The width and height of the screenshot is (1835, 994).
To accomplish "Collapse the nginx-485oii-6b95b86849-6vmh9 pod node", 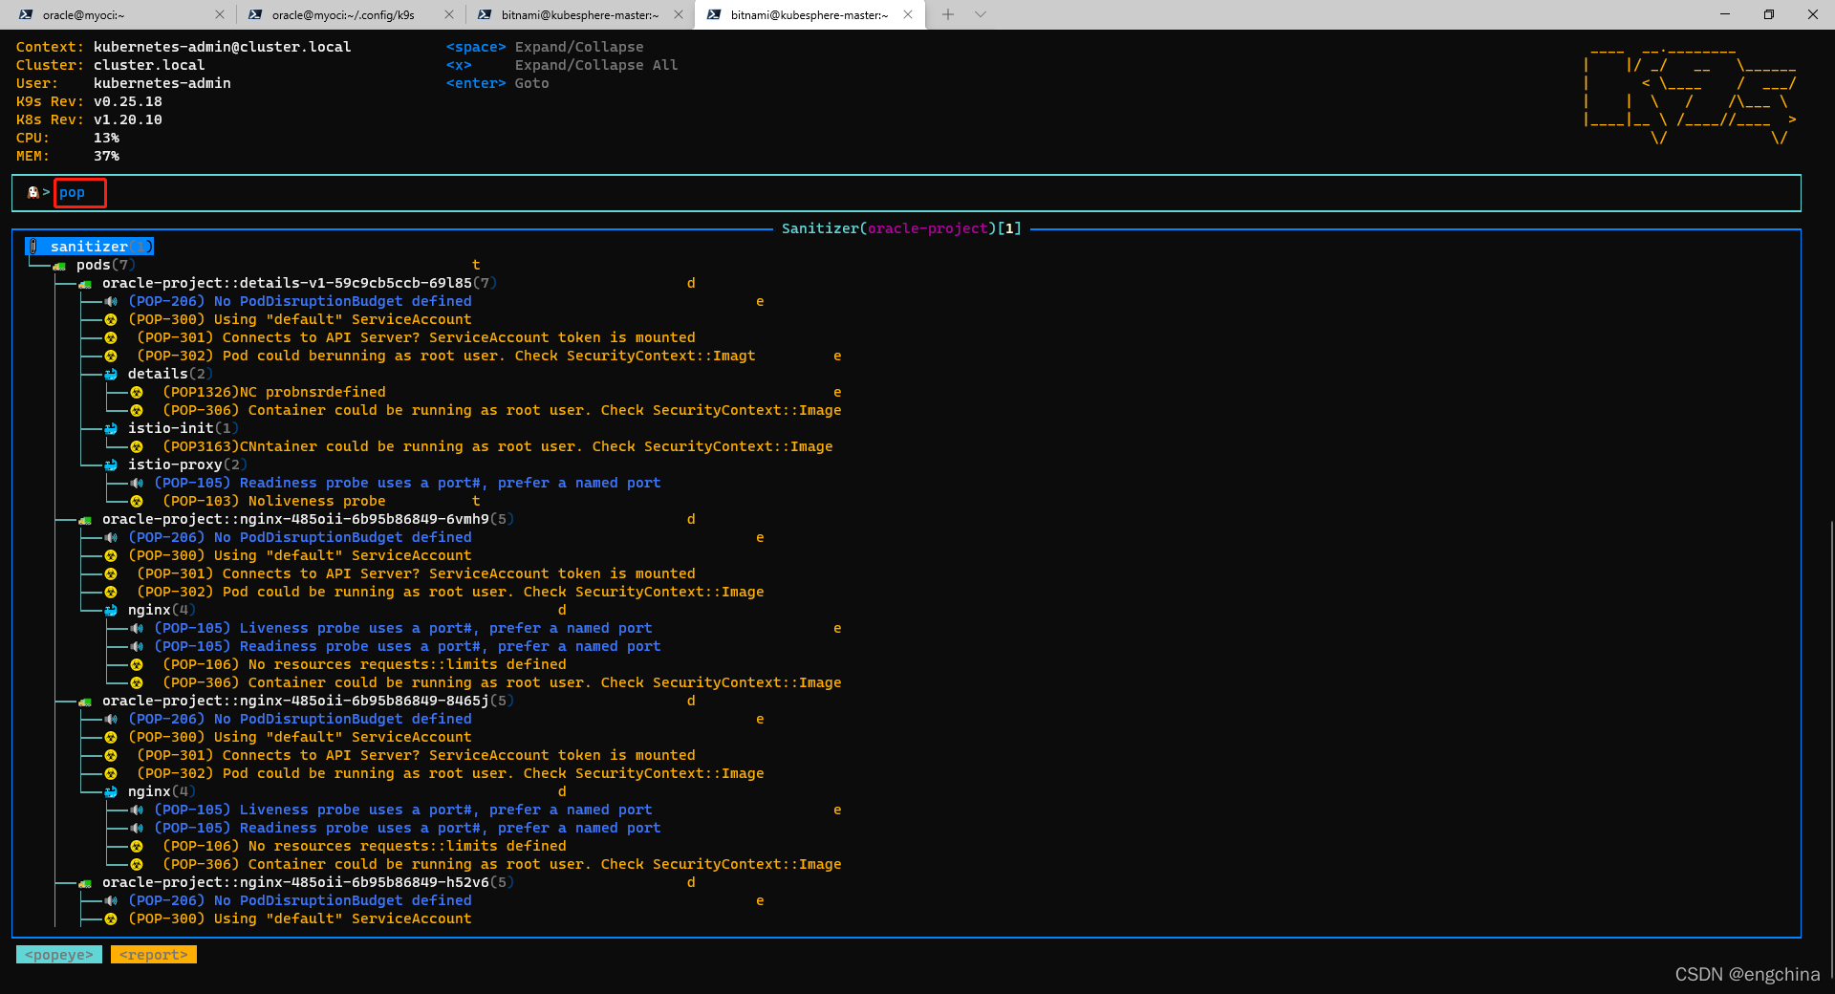I will pos(308,519).
